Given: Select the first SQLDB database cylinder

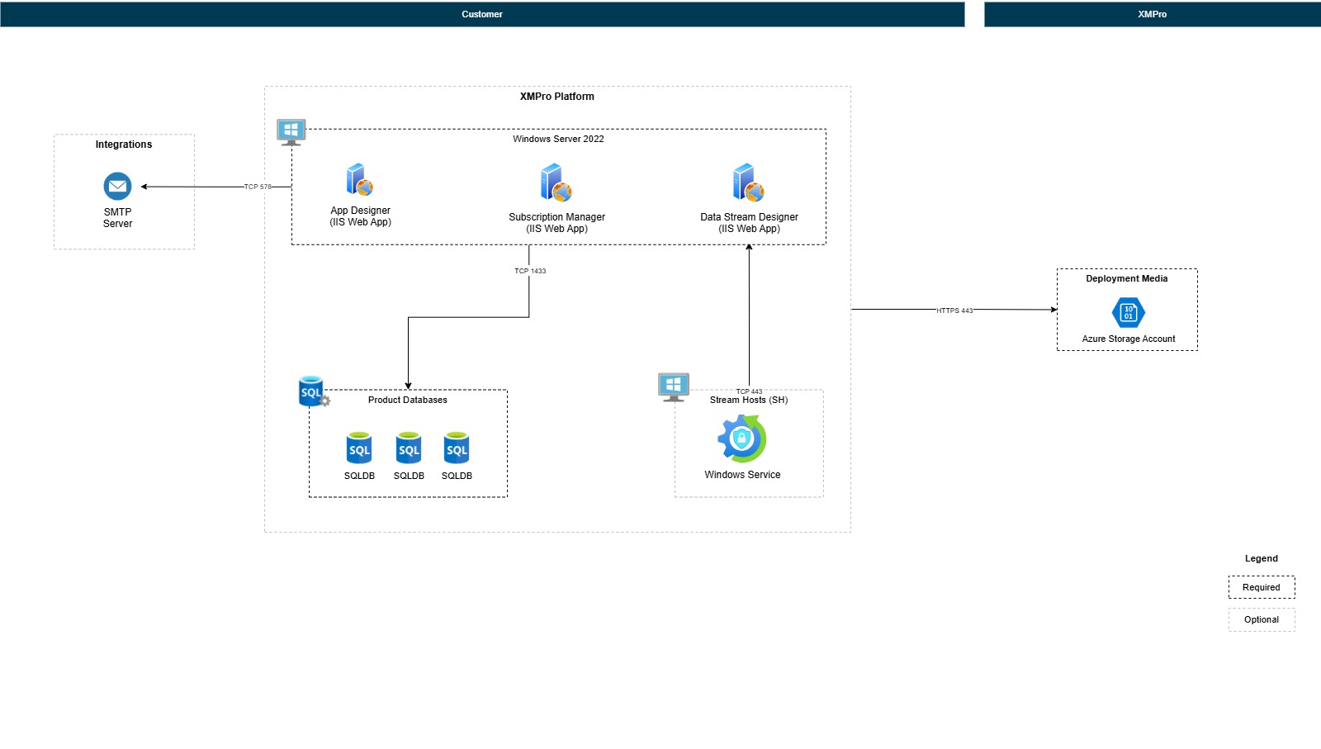Looking at the screenshot, I should (x=359, y=448).
